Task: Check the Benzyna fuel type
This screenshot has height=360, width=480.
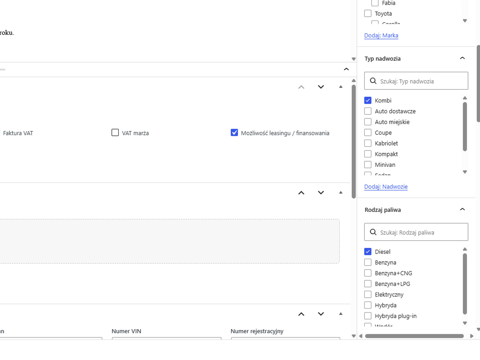Action: click(368, 262)
